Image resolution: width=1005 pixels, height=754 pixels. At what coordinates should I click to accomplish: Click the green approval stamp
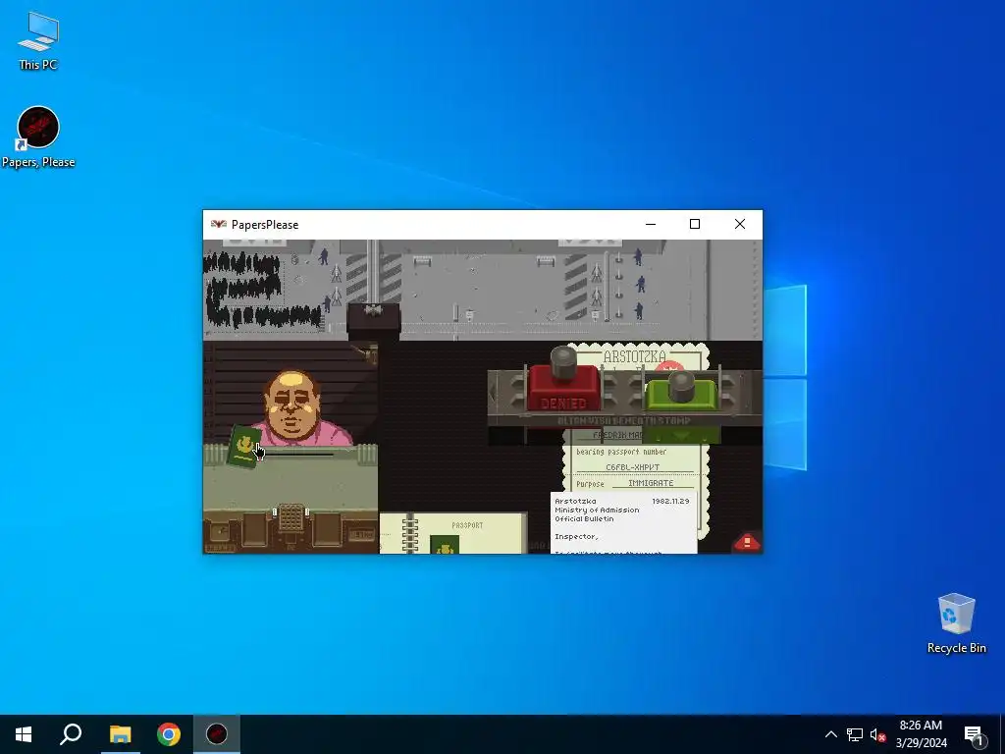pyautogui.click(x=681, y=390)
